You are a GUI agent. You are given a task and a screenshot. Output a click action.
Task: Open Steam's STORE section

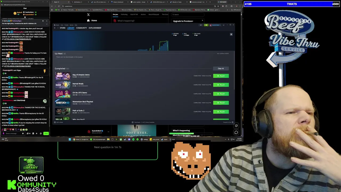coord(63,28)
